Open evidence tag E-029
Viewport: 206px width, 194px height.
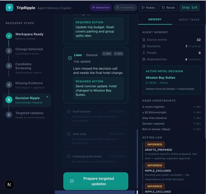click(118, 53)
